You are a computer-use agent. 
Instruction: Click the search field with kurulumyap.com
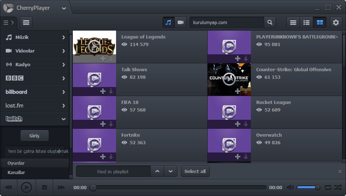click(227, 22)
